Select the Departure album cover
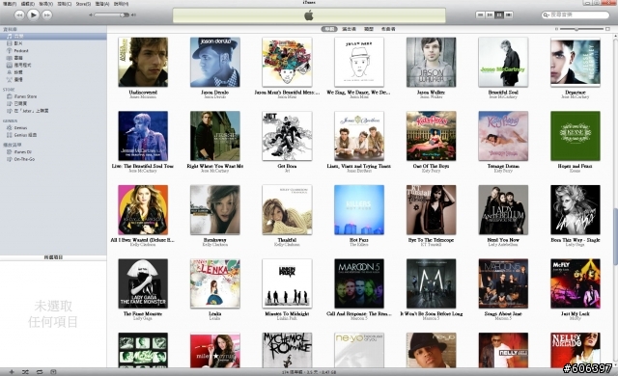Viewport: 618px width, 376px height. pyautogui.click(x=576, y=62)
